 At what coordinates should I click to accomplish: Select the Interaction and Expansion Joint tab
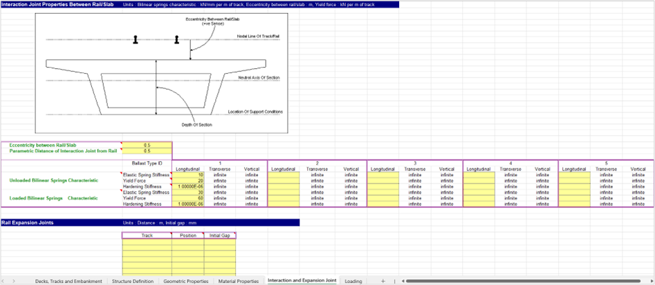302,281
